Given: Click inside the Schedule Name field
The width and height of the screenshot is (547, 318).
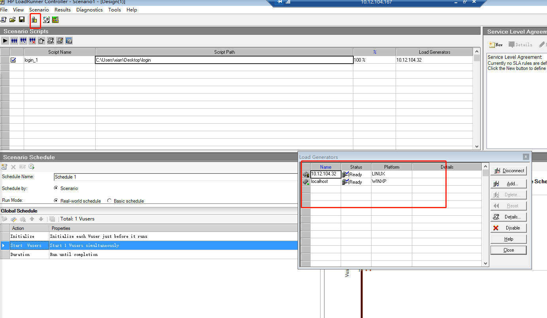Looking at the screenshot, I should coord(99,177).
